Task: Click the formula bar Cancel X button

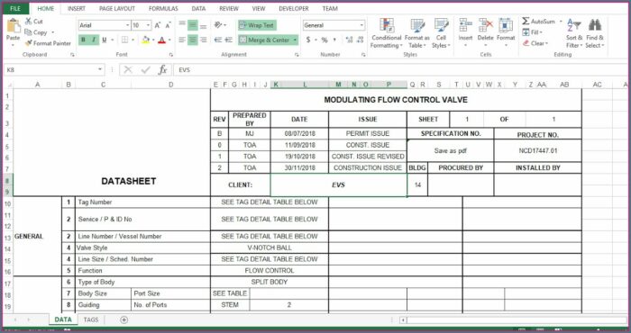Action: coord(128,70)
